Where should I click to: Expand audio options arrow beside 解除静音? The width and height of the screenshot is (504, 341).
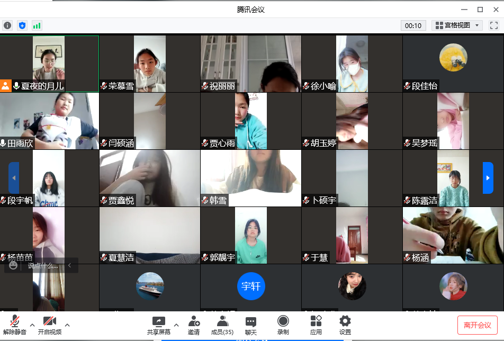coord(32,325)
